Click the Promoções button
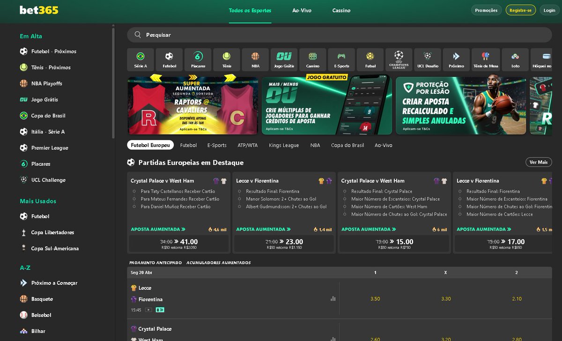 coord(486,10)
